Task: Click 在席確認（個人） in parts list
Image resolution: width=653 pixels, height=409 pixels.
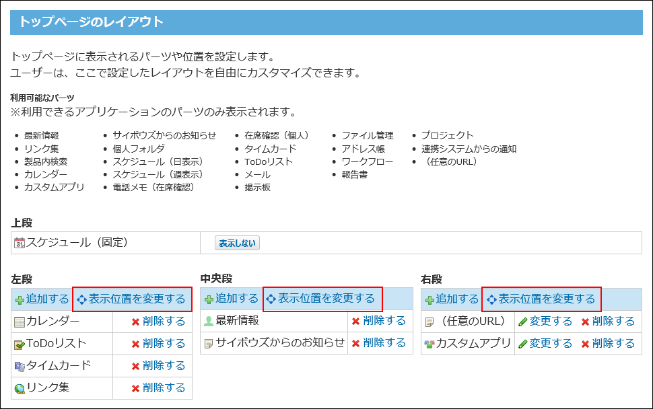Action: (277, 136)
